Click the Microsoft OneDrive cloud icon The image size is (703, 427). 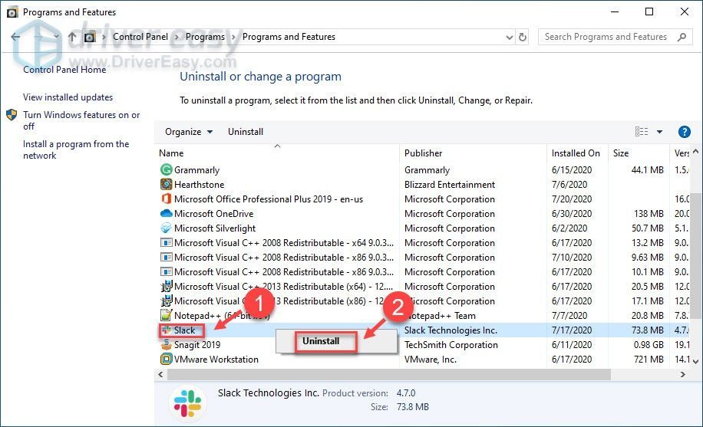166,213
